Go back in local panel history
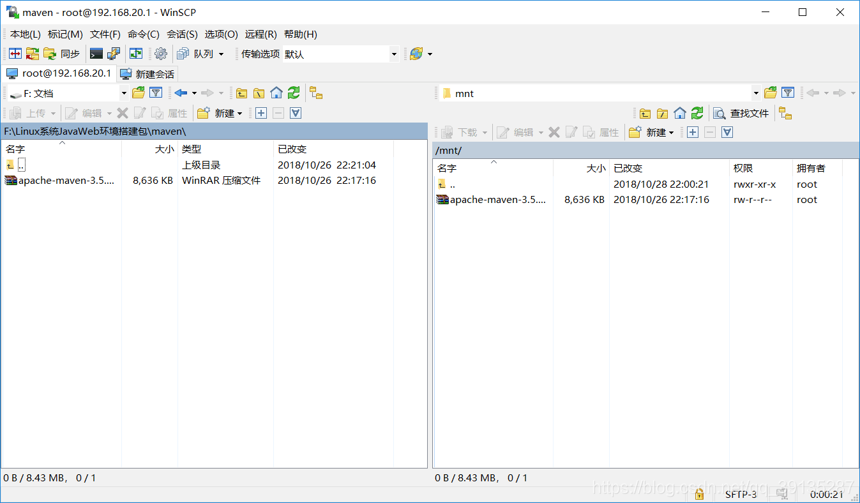The image size is (860, 503). (181, 93)
